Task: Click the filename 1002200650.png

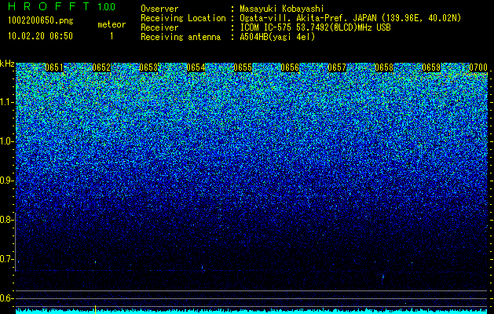Action: pyautogui.click(x=41, y=20)
